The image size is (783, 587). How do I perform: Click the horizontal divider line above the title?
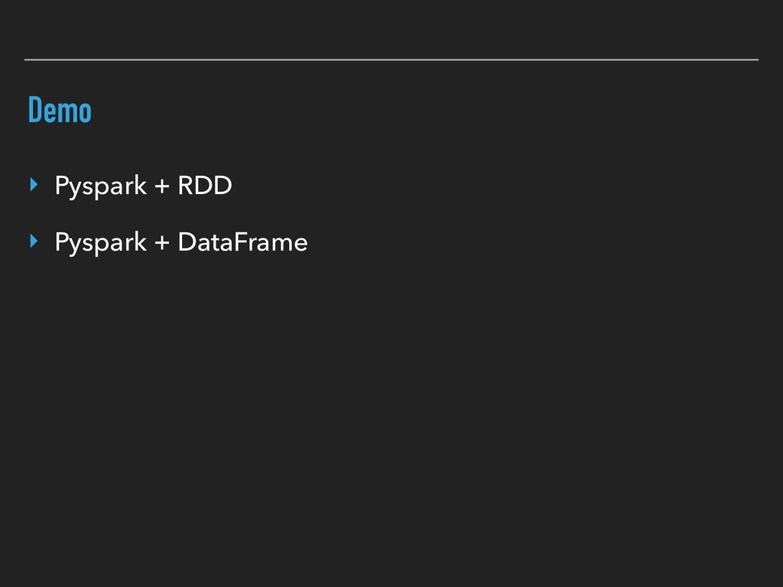click(391, 59)
